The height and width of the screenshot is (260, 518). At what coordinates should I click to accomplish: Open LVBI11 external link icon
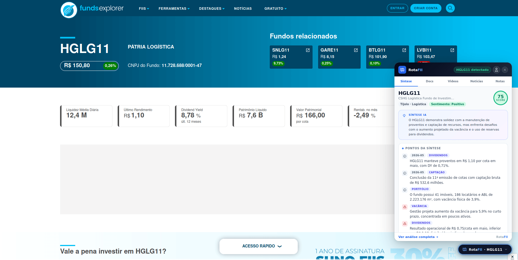tap(452, 50)
